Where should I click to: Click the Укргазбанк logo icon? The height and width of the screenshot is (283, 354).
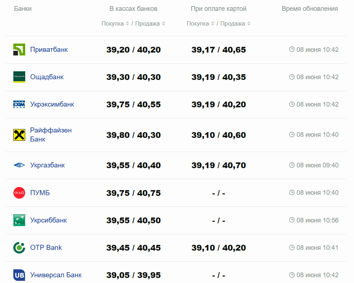point(19,165)
